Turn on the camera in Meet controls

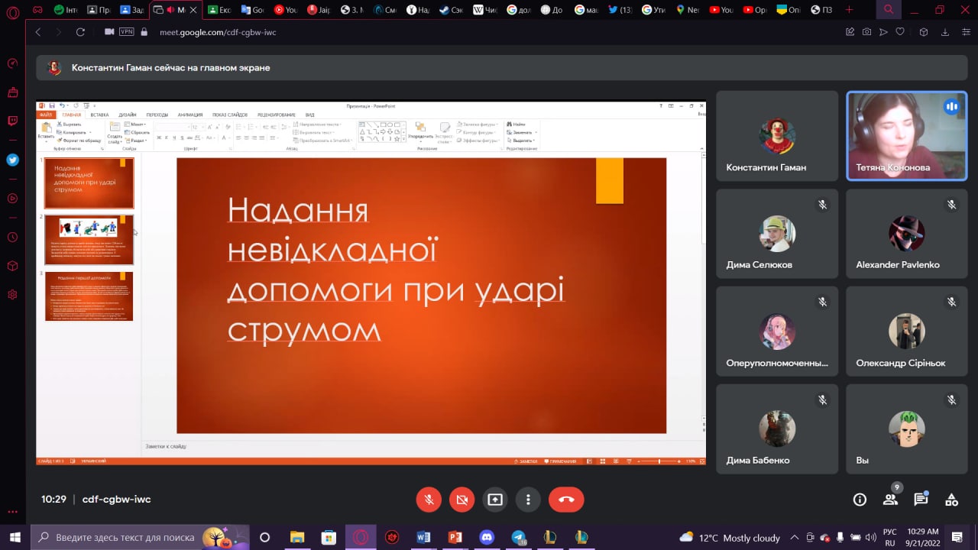coord(461,500)
